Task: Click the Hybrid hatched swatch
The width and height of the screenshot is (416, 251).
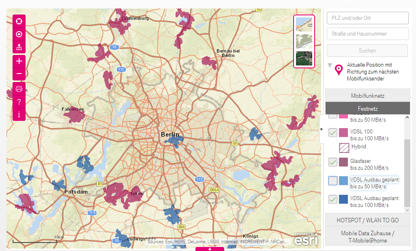Action: (x=344, y=148)
